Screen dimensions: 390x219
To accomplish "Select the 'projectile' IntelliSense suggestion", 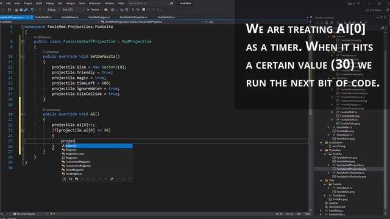I will point(97,146).
